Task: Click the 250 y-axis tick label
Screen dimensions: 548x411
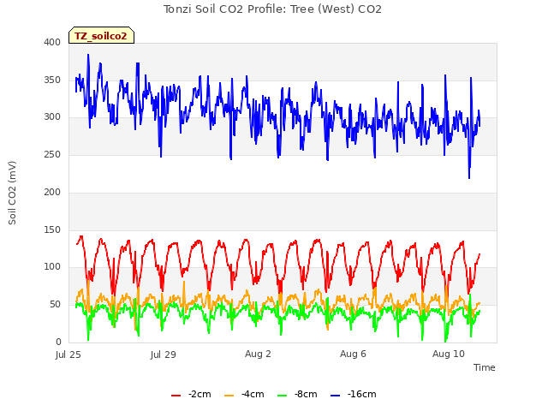Action: click(52, 154)
